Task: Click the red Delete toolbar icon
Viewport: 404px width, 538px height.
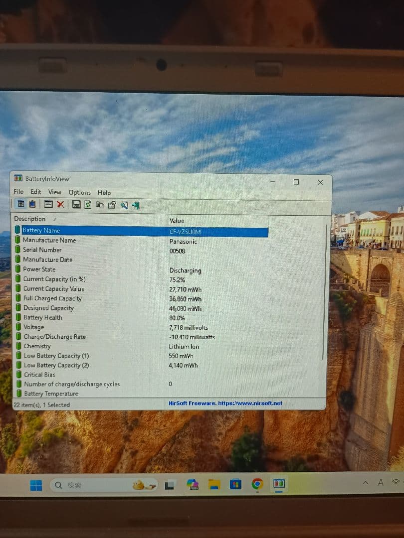Action: [x=59, y=203]
